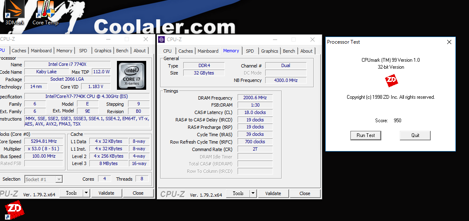Click the Intel Core i7 X-series logo

[132, 75]
